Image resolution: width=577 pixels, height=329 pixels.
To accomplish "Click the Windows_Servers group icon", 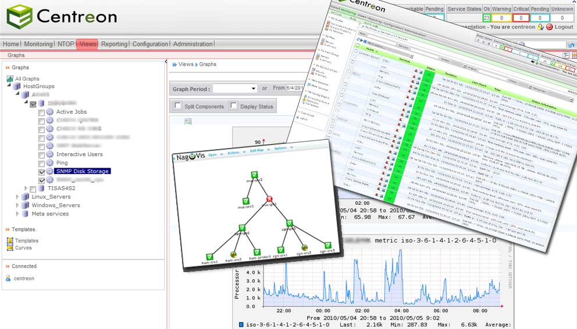I will tap(25, 205).
